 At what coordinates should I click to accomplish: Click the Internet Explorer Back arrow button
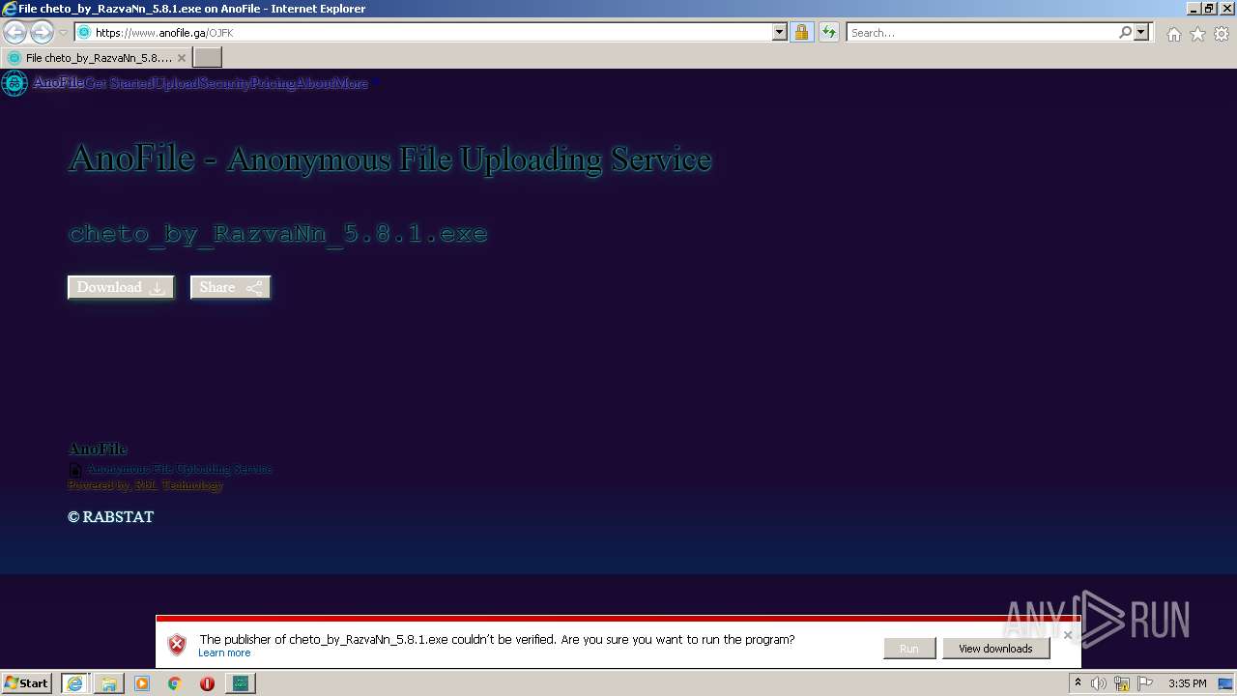pyautogui.click(x=14, y=32)
